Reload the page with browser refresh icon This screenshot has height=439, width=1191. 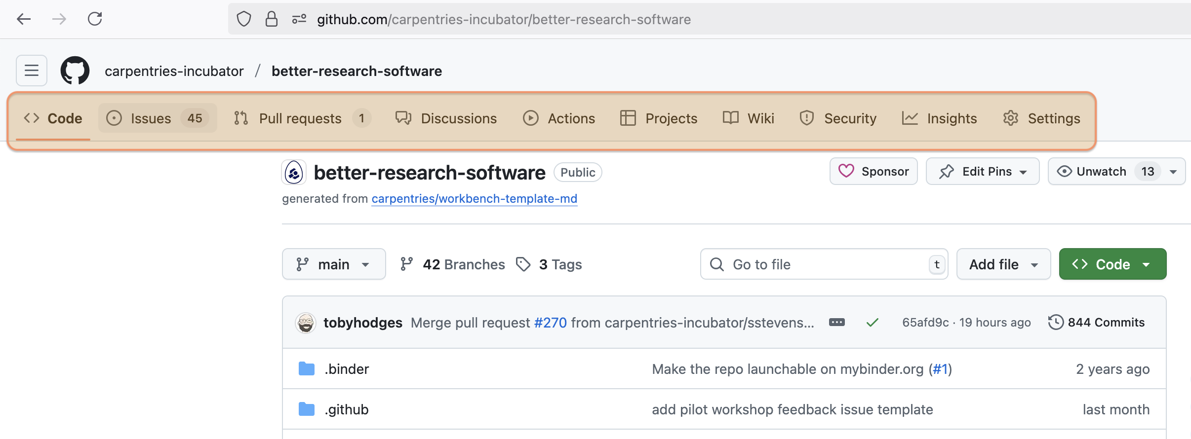[x=95, y=19]
